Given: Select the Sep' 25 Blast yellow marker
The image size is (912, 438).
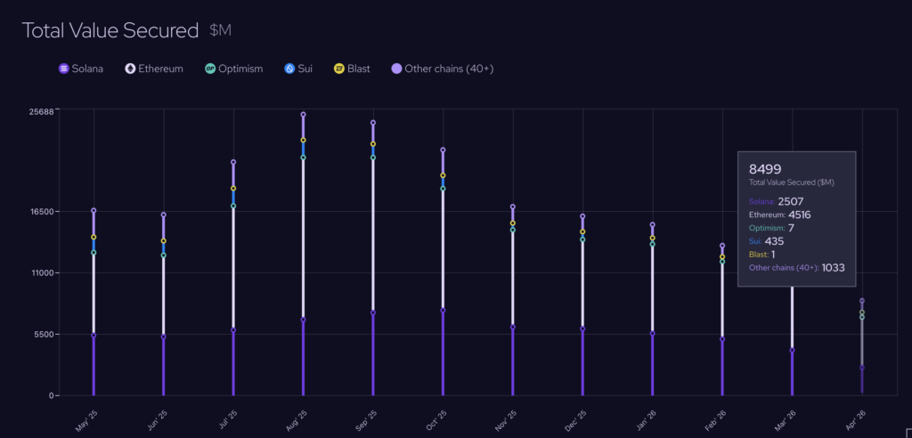Looking at the screenshot, I should coord(373,144).
